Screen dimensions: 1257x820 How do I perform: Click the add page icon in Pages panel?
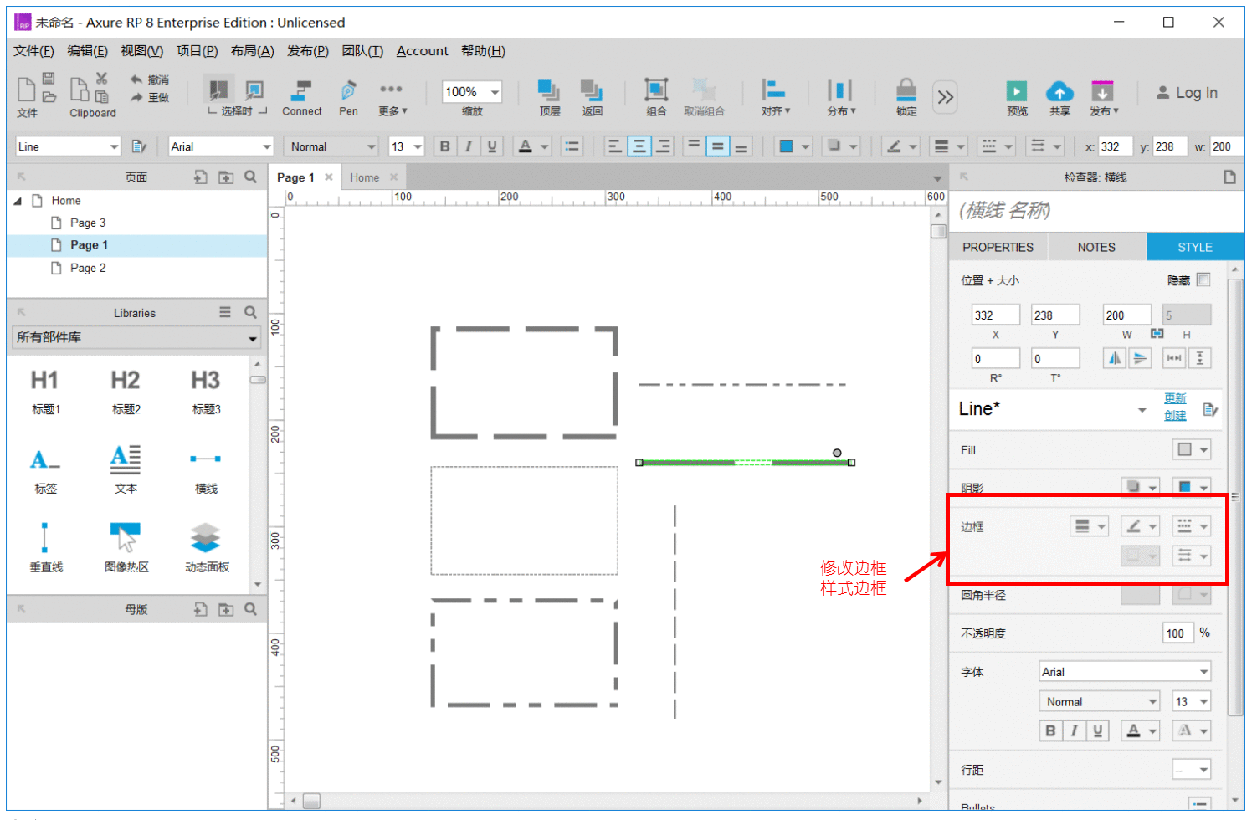coord(200,177)
